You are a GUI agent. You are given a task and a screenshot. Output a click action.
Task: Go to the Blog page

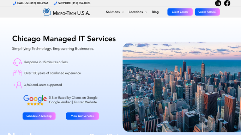[155, 12]
